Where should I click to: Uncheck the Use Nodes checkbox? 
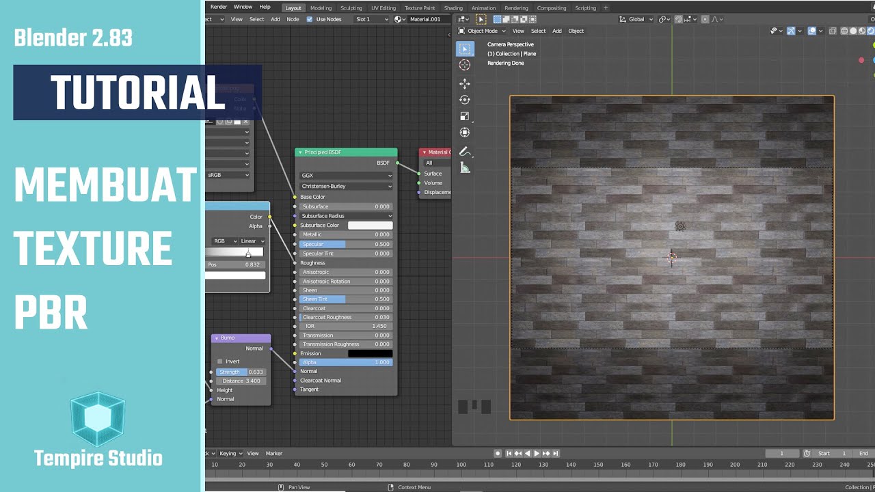pos(310,19)
